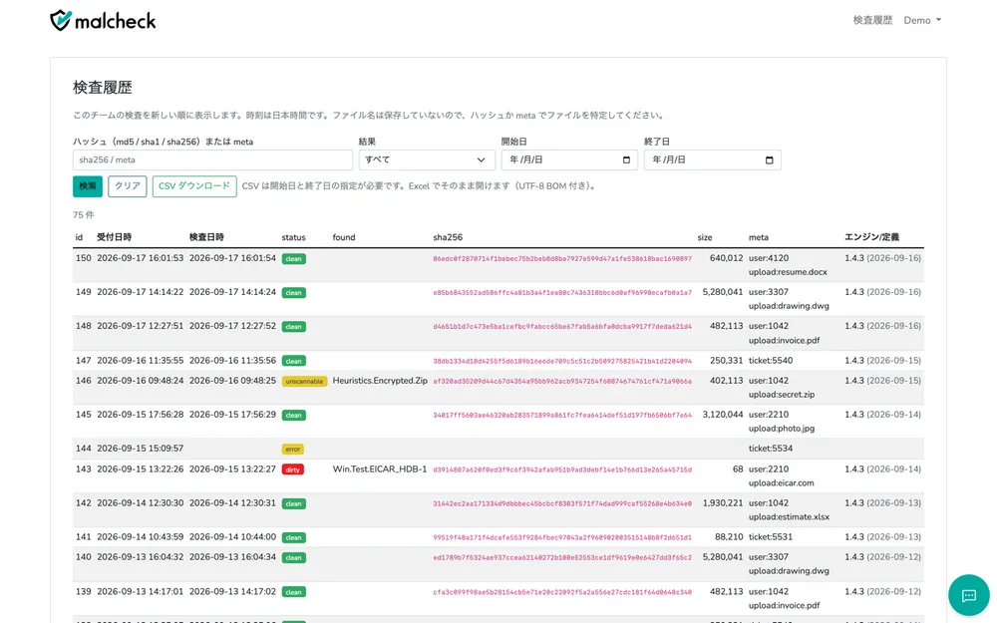Click the sha256 hash in row 143
This screenshot has width=997, height=623.
coord(562,469)
